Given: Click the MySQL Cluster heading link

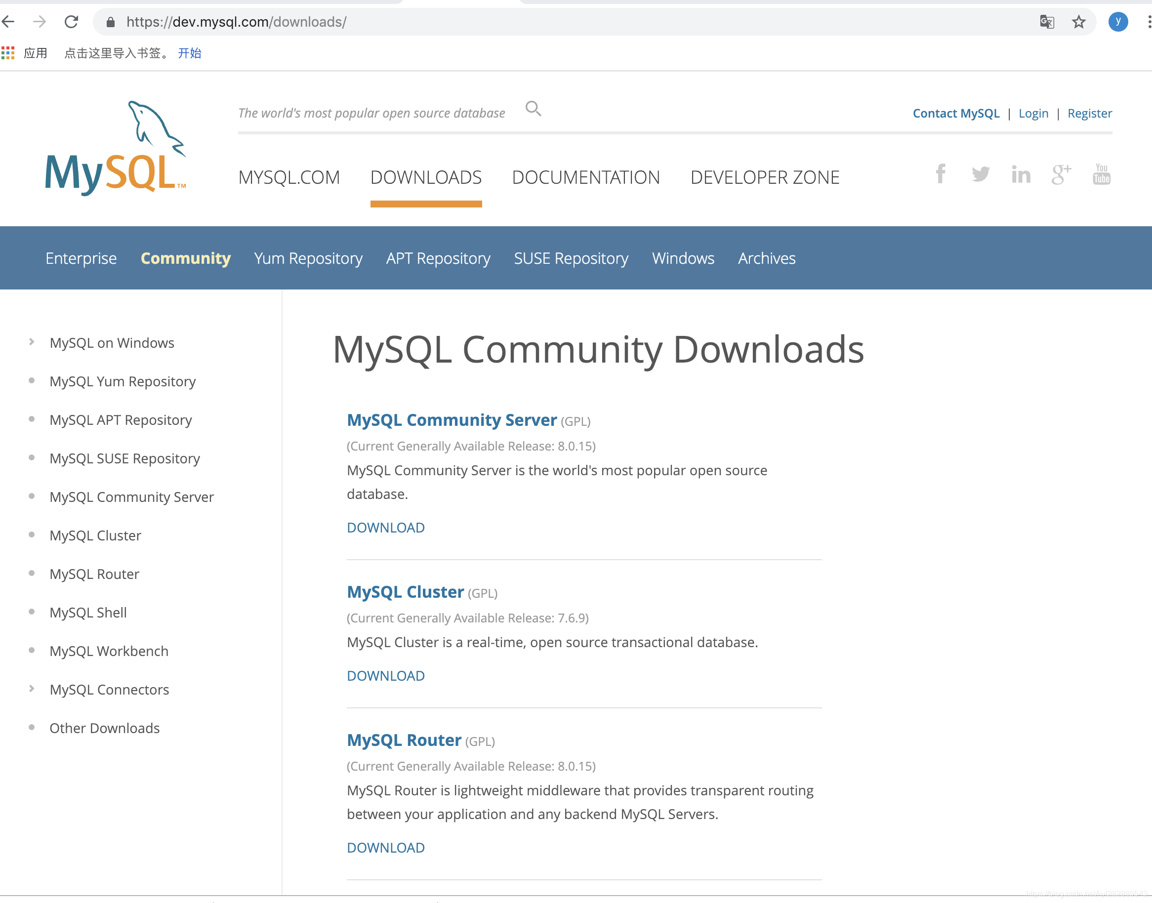Looking at the screenshot, I should coord(406,592).
